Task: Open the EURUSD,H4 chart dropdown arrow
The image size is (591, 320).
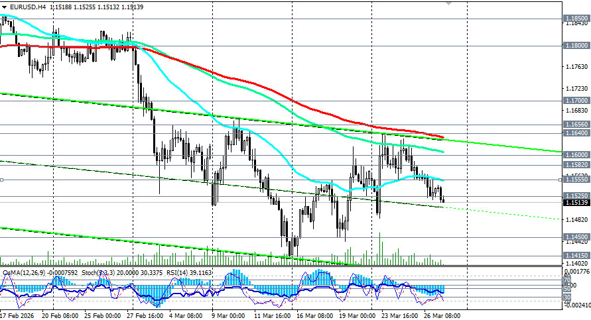Action: tap(5, 5)
